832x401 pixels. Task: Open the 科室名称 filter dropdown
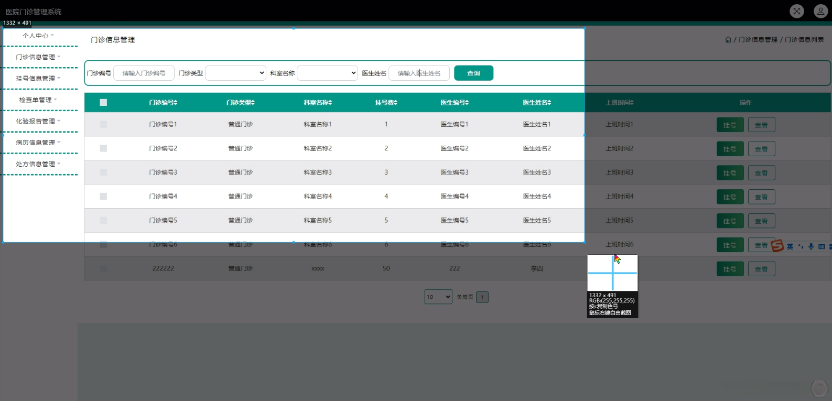328,73
